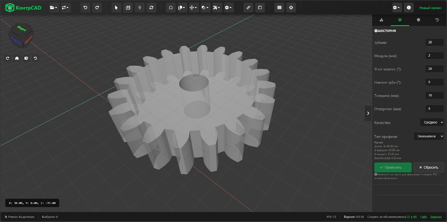Open the folder file dropdown menu
The image size is (447, 222).
tap(53, 8)
